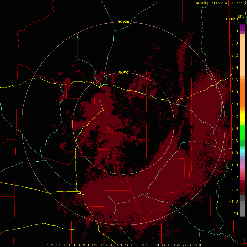Click the 8.2 value on the color scale

point(235,55)
